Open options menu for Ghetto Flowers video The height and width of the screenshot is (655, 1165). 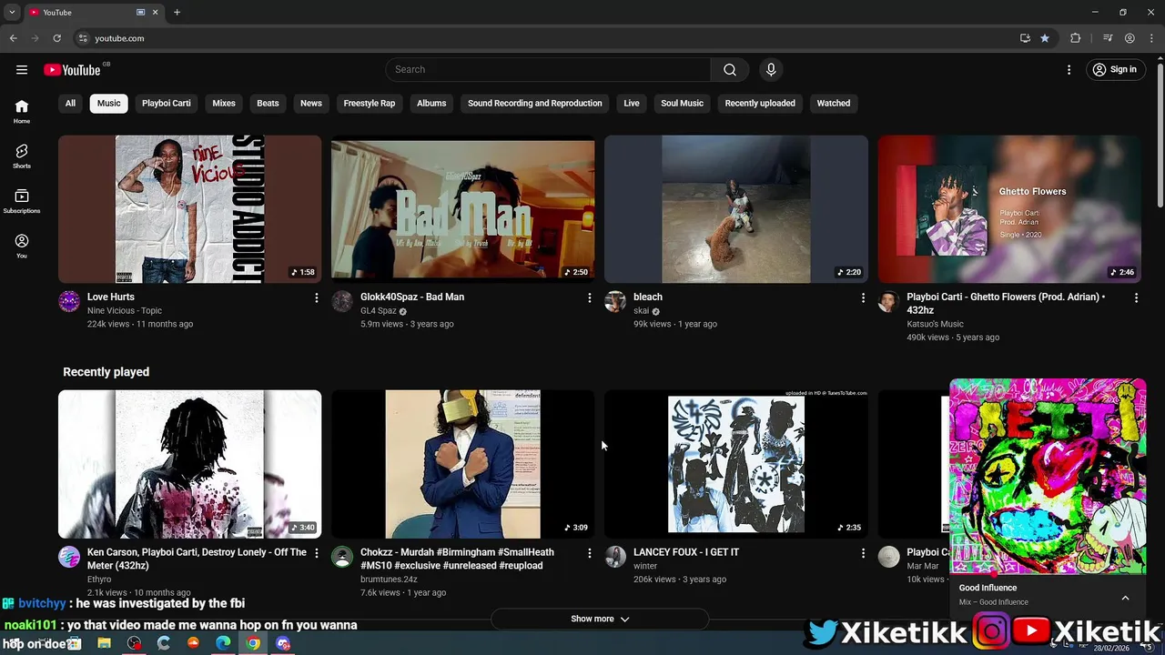[1136, 297]
